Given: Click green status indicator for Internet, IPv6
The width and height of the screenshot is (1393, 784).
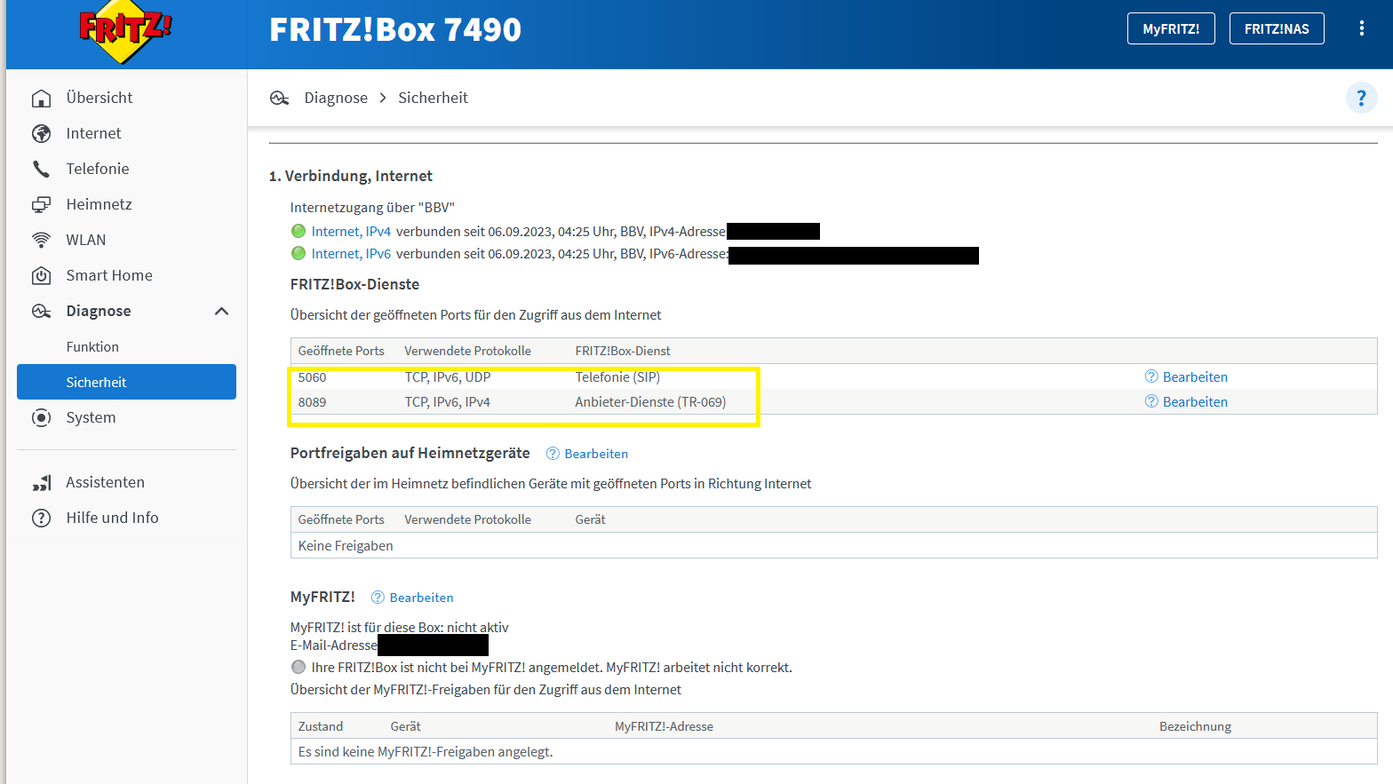Looking at the screenshot, I should (x=298, y=253).
